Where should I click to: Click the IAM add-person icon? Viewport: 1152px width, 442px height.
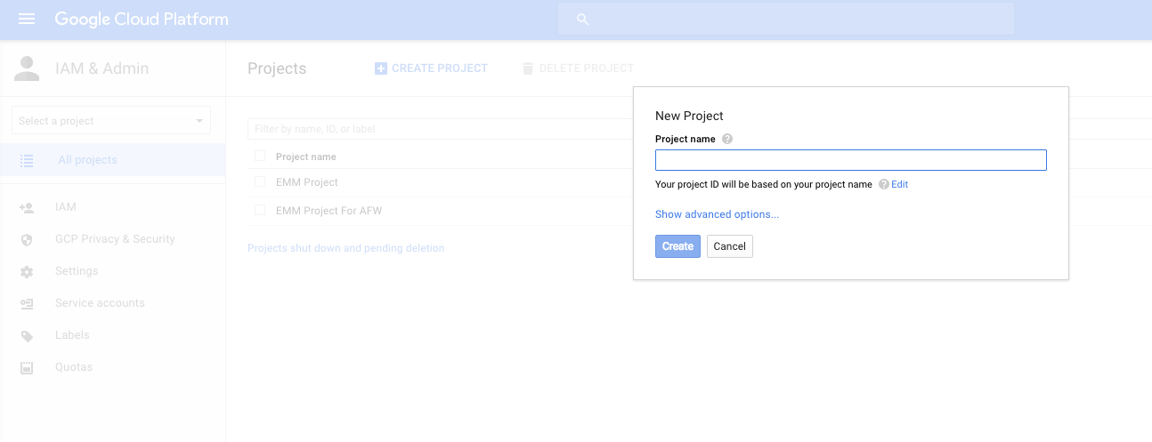coord(27,207)
